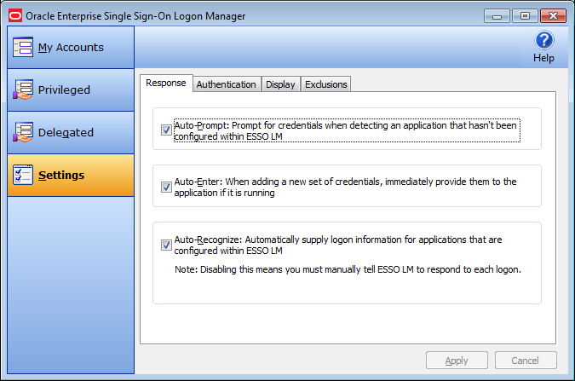Click the Delegated accounts icon

point(23,132)
